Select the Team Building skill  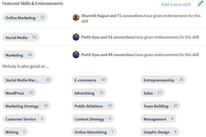tap(160, 106)
